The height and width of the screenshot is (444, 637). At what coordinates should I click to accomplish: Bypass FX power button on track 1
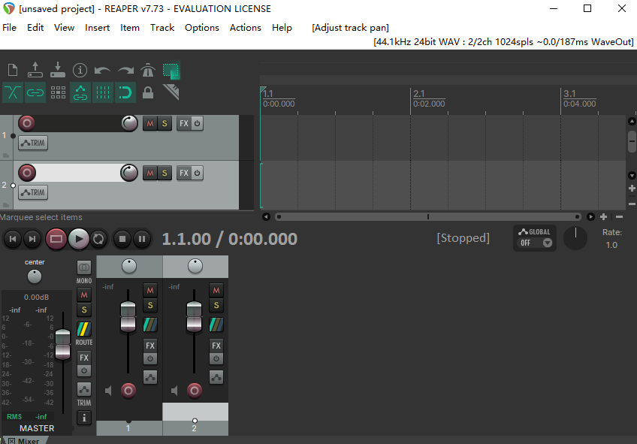[197, 123]
